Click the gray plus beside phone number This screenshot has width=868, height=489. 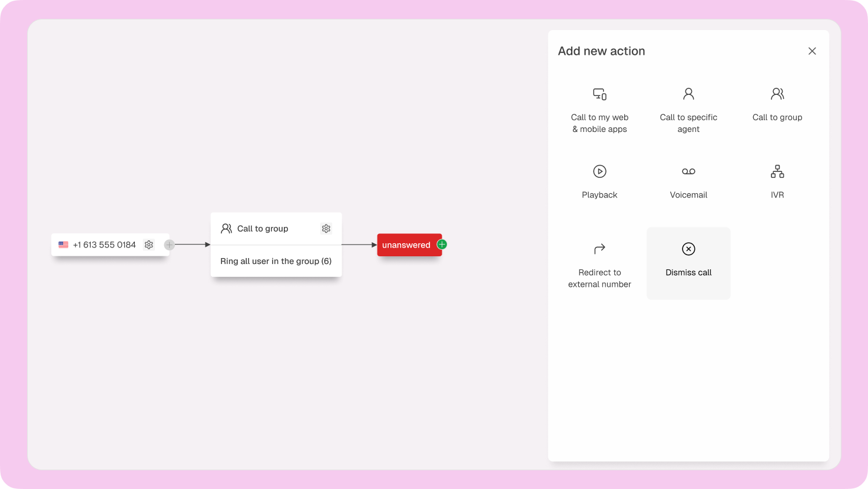click(x=170, y=244)
